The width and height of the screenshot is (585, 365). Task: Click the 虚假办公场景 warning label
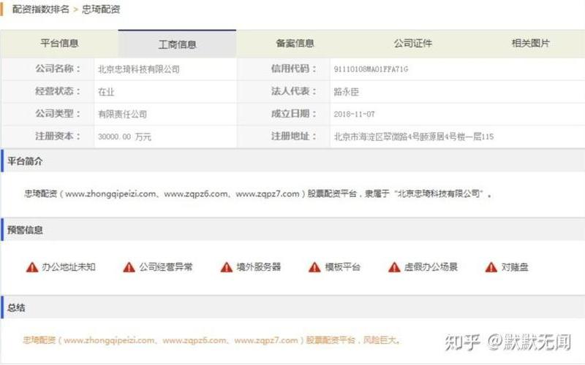coord(431,267)
